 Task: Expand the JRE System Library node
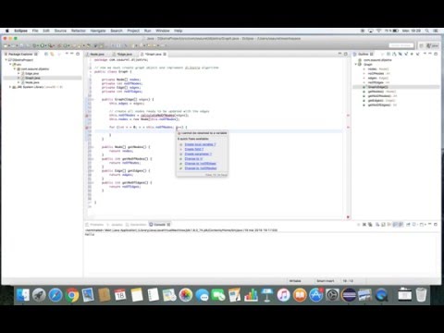[x=10, y=87]
